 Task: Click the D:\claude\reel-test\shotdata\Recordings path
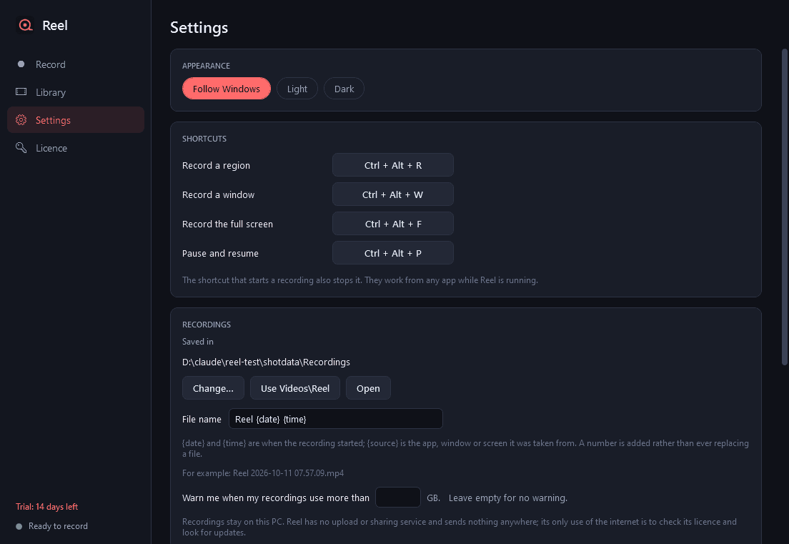pyautogui.click(x=266, y=362)
